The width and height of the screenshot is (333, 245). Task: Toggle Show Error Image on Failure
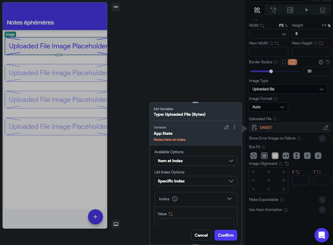tap(324, 138)
